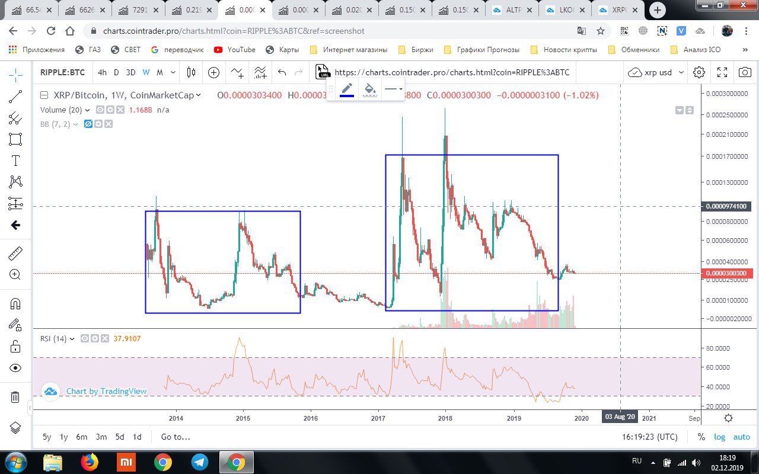
Task: Set the chart range to 6m
Action: [x=81, y=437]
